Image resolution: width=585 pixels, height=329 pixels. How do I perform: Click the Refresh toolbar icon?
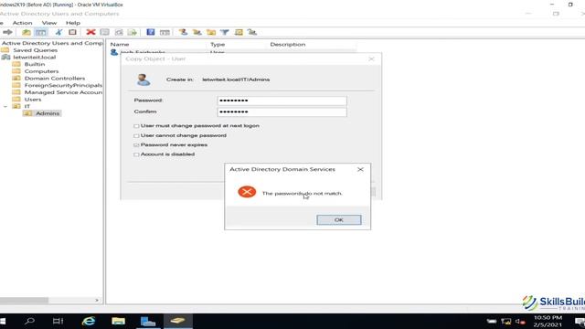(119, 33)
